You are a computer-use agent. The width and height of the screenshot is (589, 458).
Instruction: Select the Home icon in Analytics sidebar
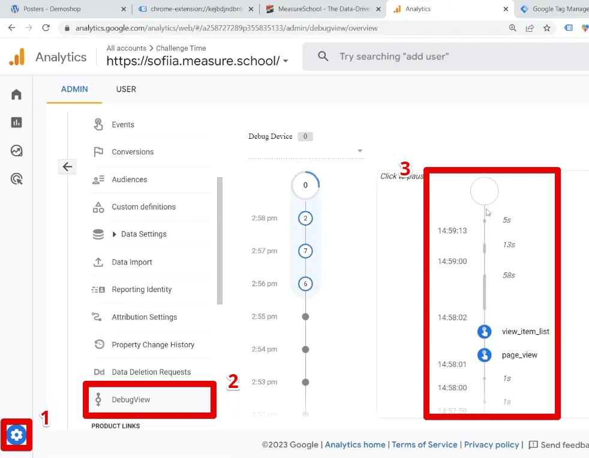tap(16, 94)
